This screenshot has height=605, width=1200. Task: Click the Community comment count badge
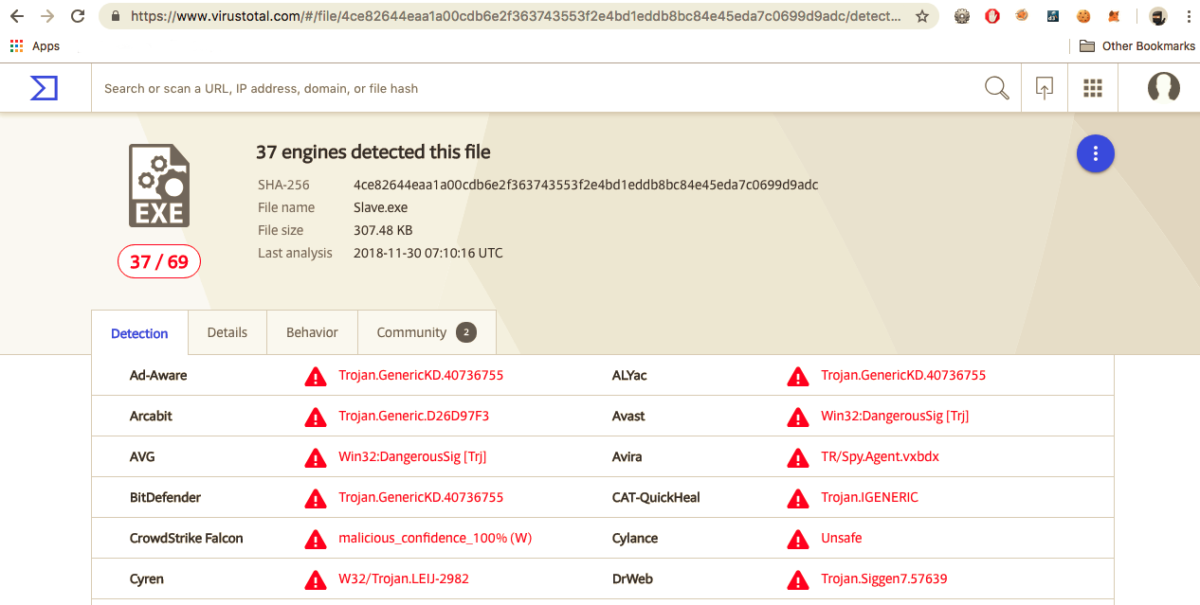465,332
